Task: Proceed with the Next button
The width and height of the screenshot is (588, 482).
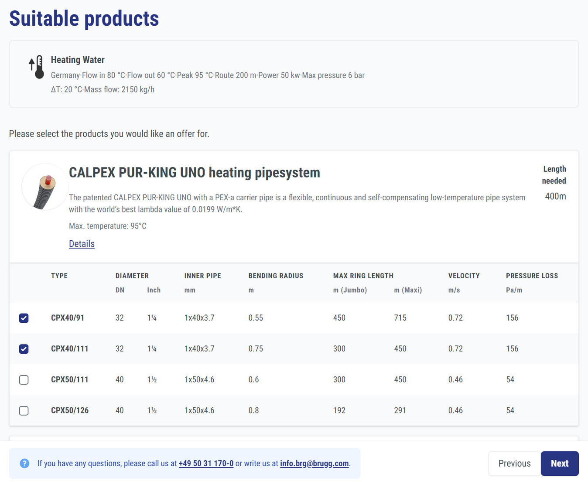Action: [560, 464]
